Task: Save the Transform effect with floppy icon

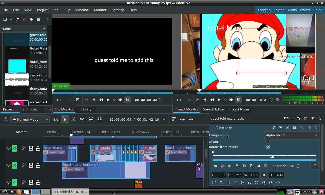Action: pyautogui.click(x=295, y=127)
